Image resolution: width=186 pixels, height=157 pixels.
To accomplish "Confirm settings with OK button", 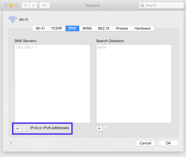I will click(x=168, y=143).
